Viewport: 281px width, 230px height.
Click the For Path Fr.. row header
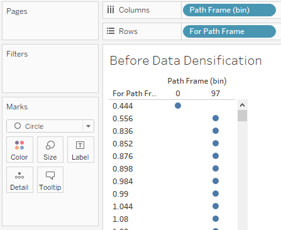(x=135, y=94)
